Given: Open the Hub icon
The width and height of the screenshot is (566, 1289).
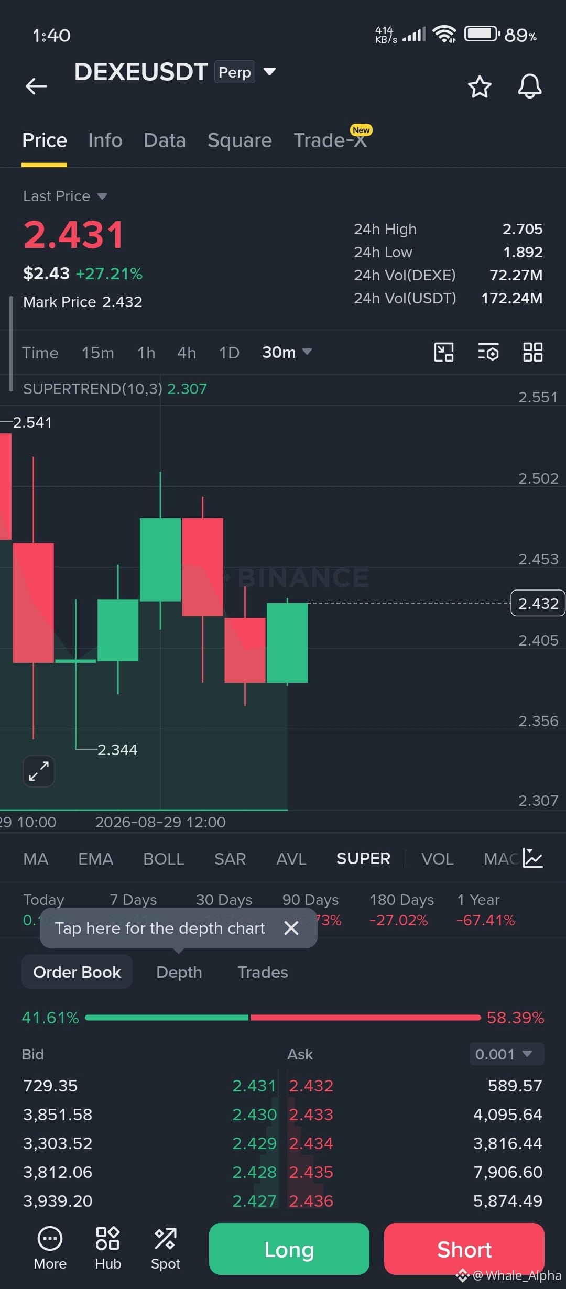Looking at the screenshot, I should pyautogui.click(x=108, y=1249).
